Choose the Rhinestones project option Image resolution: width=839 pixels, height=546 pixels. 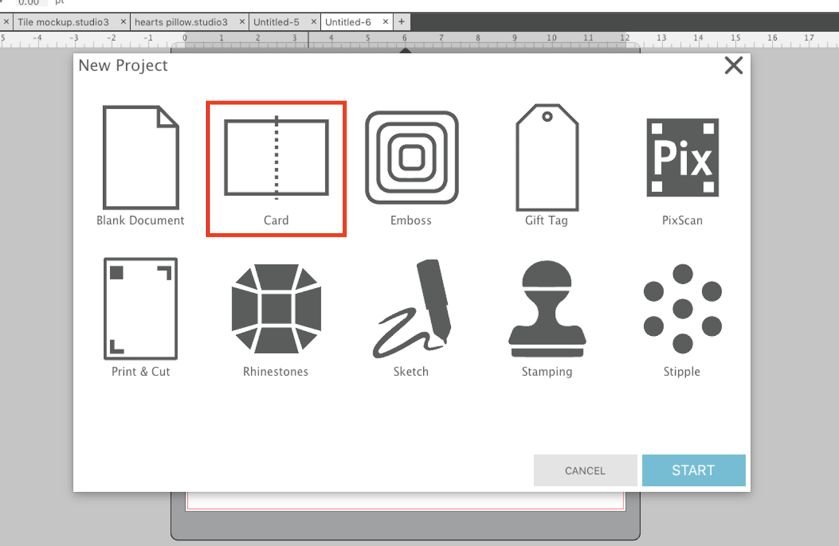[275, 310]
